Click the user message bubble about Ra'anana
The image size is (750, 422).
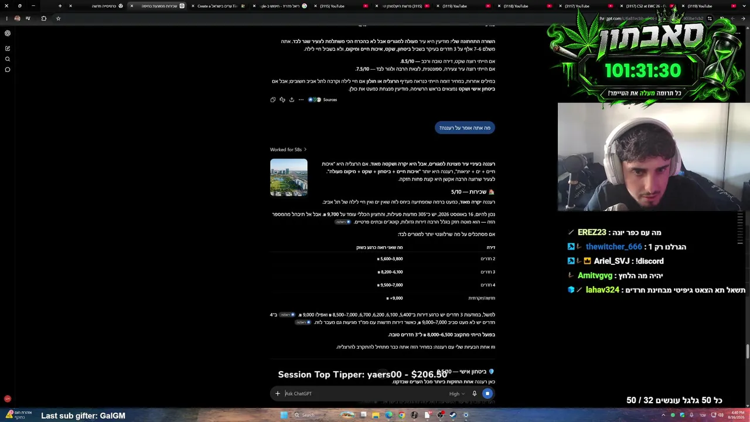click(x=465, y=128)
